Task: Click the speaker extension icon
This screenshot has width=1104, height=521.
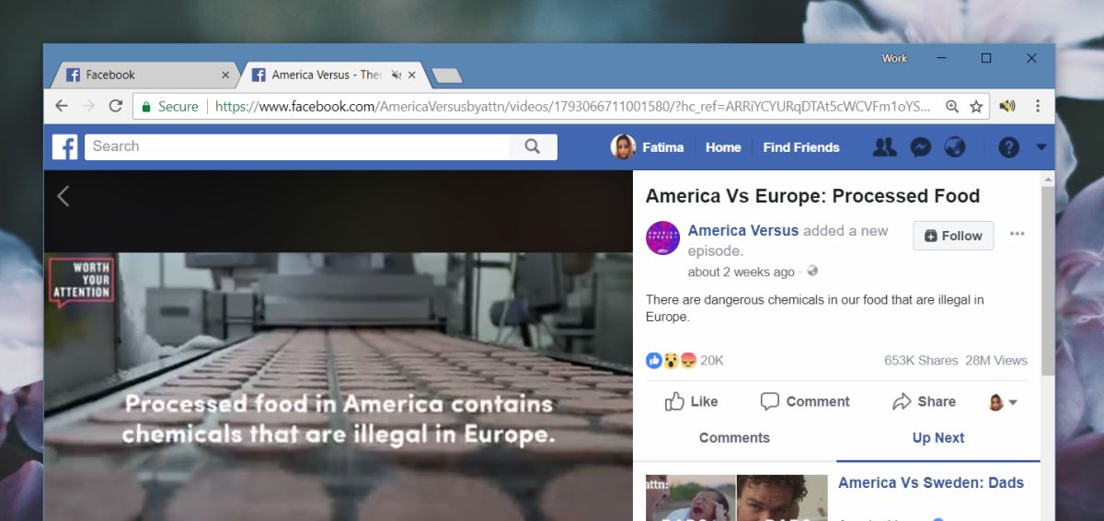Action: click(1007, 107)
